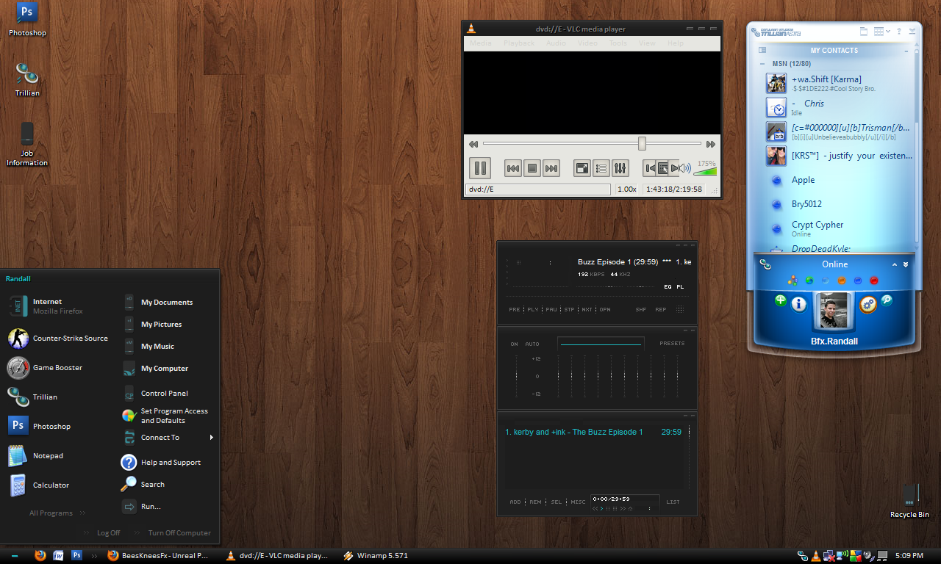Mute VLC via the speaker icon
The image size is (941, 564).
(x=685, y=168)
